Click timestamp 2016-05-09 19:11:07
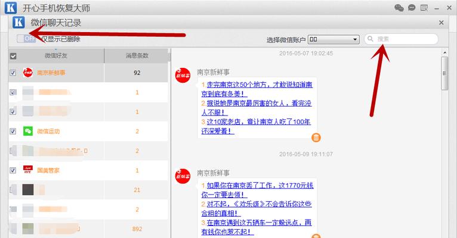Image resolution: width=457 pixels, height=238 pixels. [x=305, y=154]
